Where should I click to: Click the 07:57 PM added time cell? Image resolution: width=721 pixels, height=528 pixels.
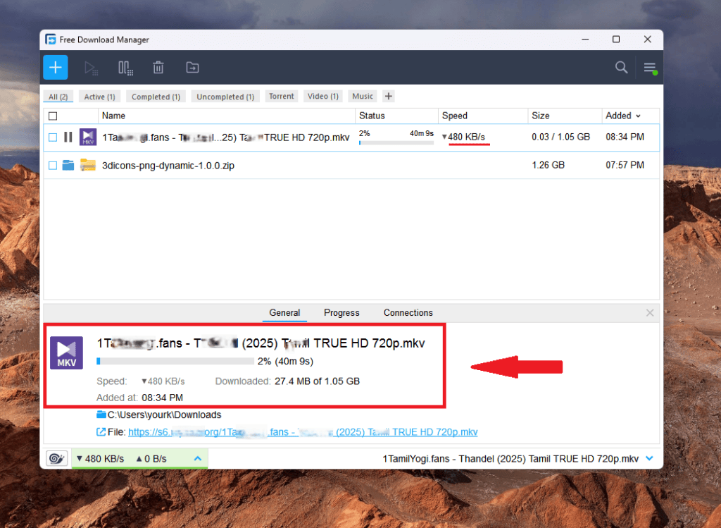[x=625, y=165]
